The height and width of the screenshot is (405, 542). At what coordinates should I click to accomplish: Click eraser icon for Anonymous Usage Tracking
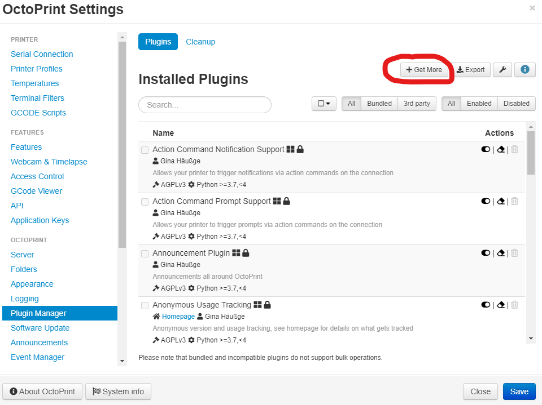pyautogui.click(x=500, y=305)
